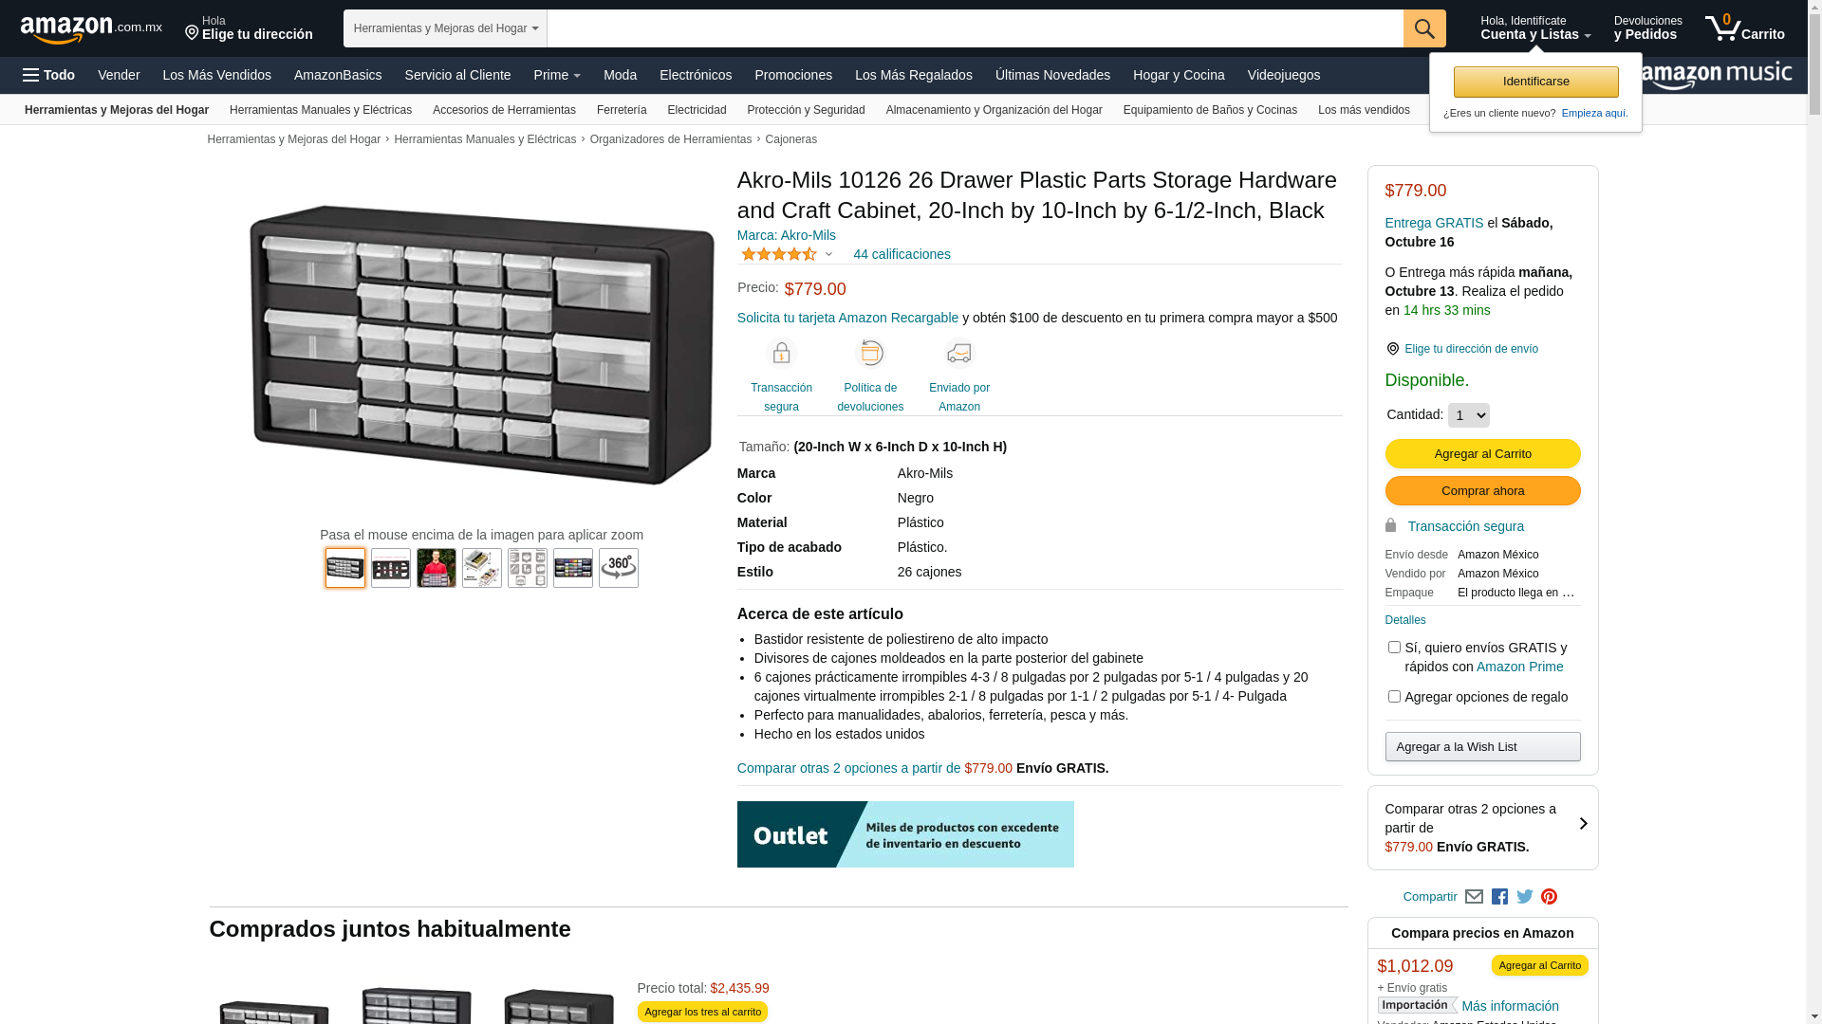The width and height of the screenshot is (1822, 1024).
Task: Open the 360 degree view thumbnail
Action: click(618, 568)
